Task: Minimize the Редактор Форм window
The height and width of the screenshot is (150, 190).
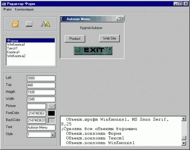Action: (x=176, y=4)
